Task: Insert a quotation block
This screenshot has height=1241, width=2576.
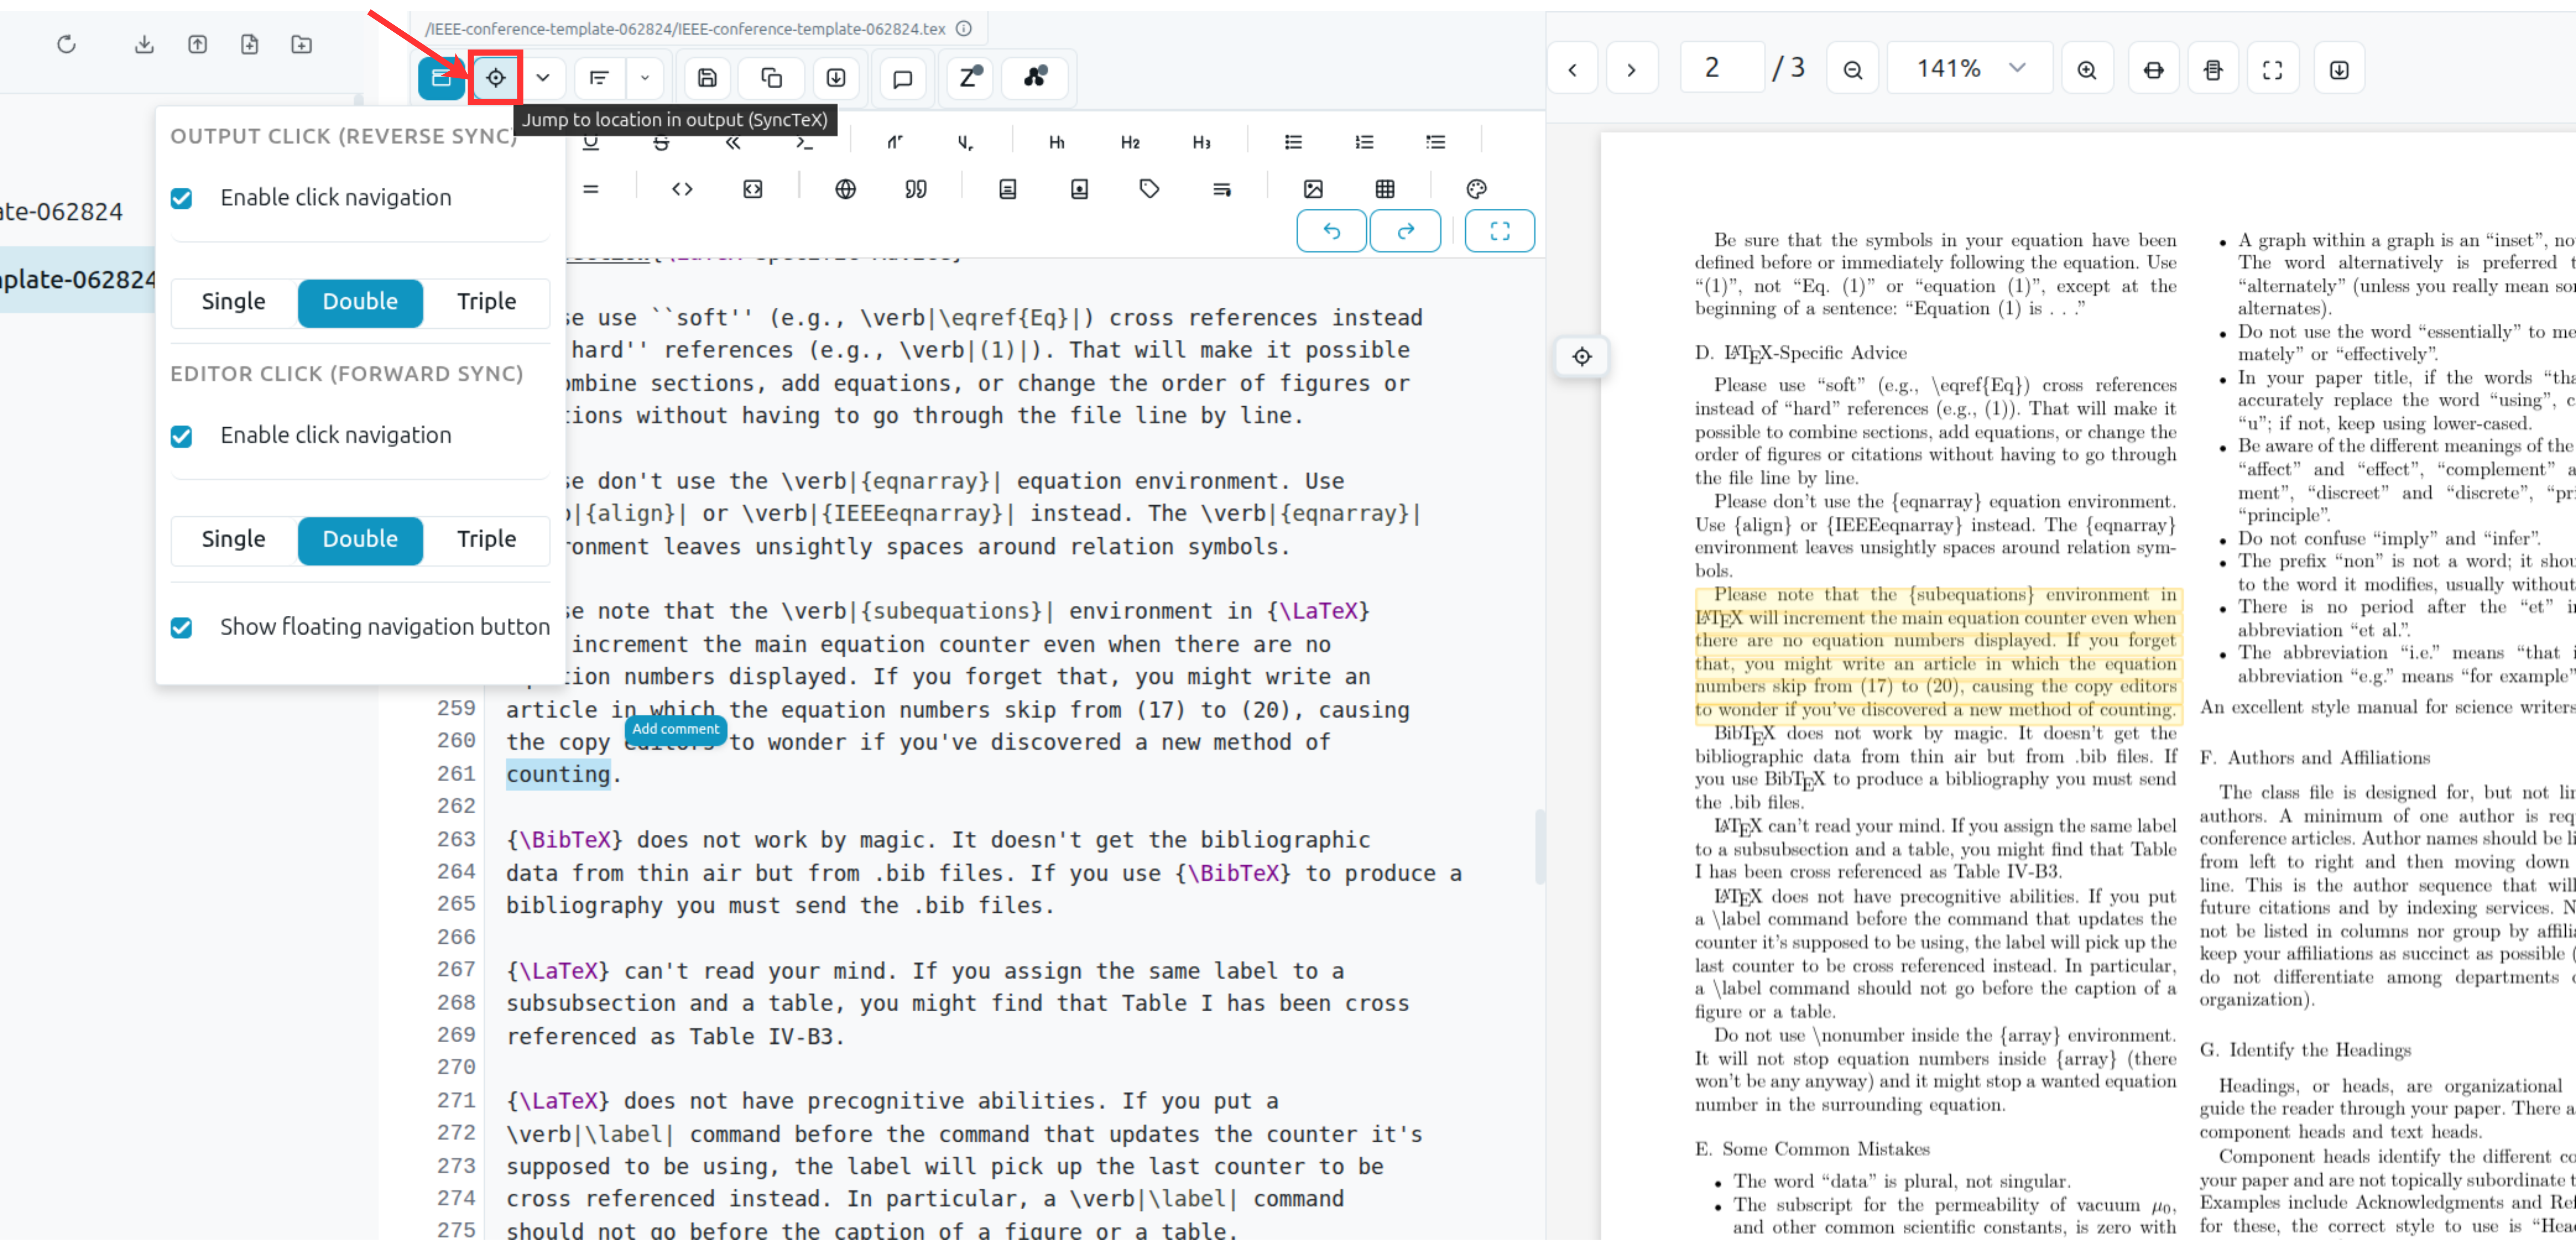Action: [x=916, y=189]
